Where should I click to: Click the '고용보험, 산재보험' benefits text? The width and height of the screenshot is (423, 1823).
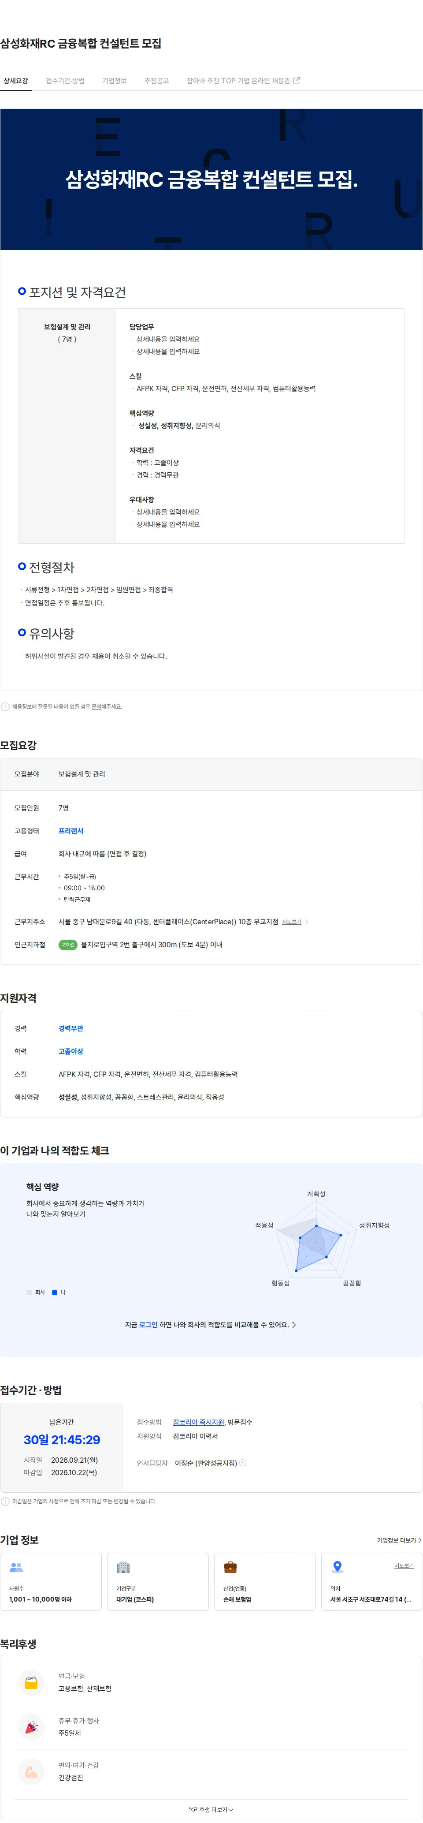85,1688
